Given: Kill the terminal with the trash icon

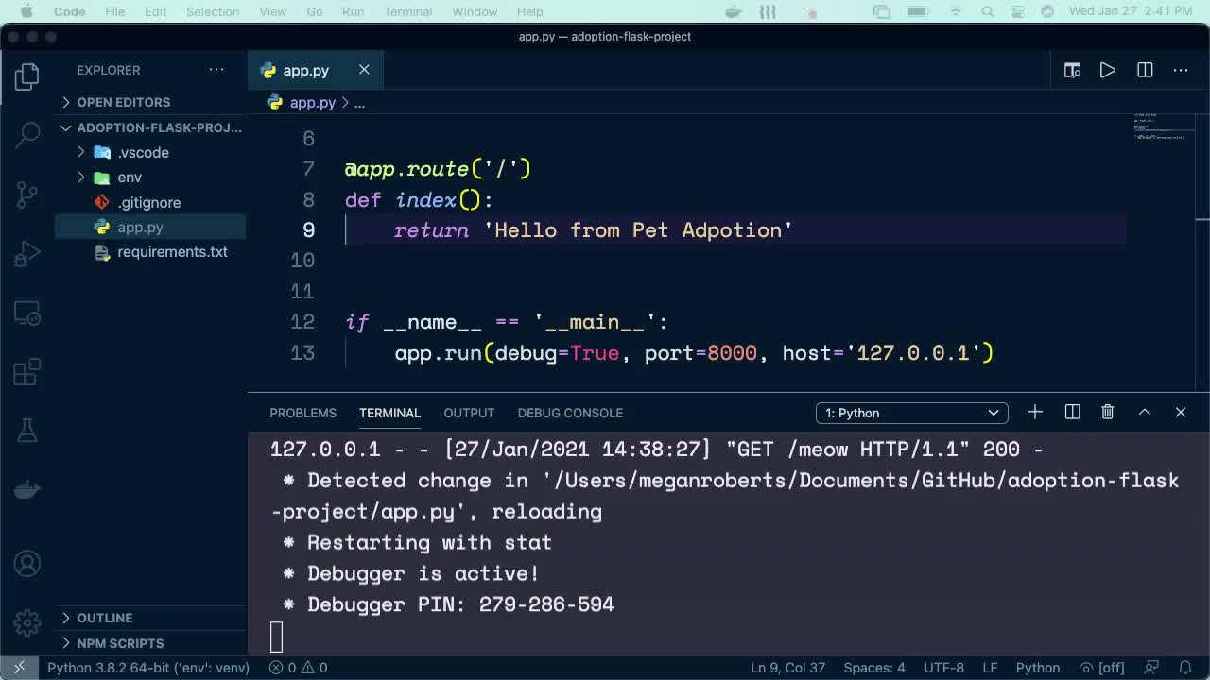Looking at the screenshot, I should (1107, 412).
